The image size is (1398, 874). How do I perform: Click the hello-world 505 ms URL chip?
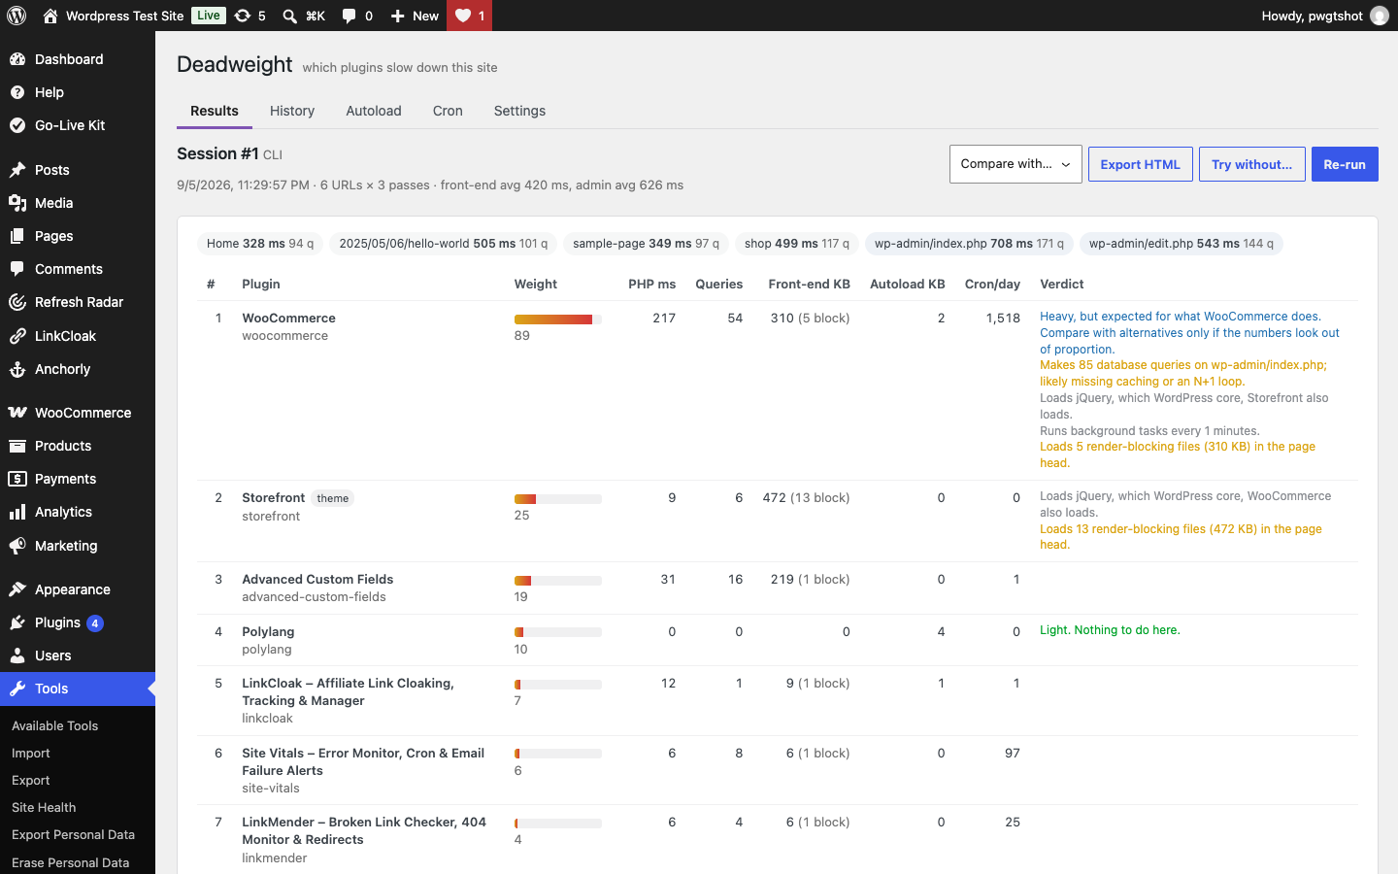[x=444, y=244]
